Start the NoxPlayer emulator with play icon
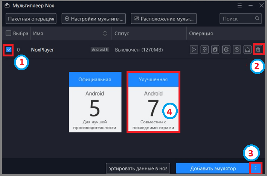This screenshot has height=176, width=267. coord(194,50)
